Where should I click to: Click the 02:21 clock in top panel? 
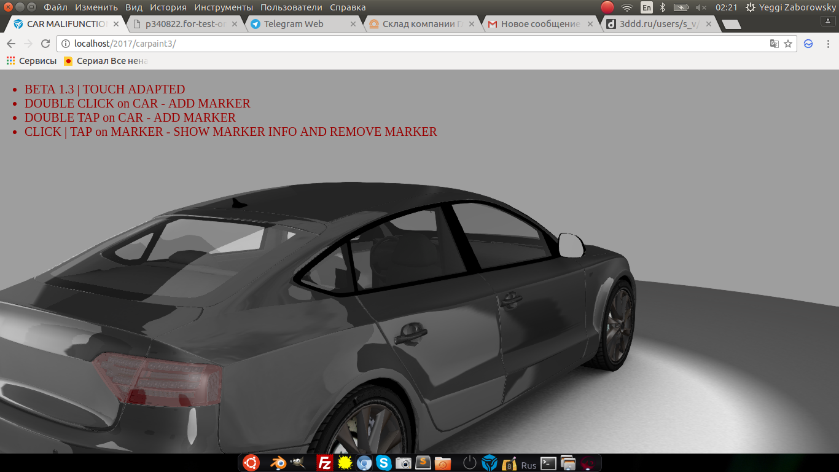pyautogui.click(x=726, y=7)
